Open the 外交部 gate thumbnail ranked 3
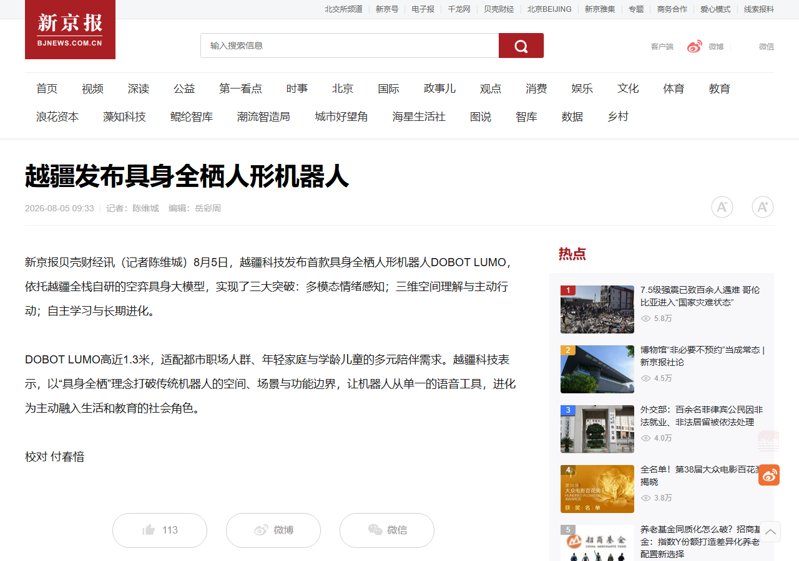The height and width of the screenshot is (561, 799). [597, 429]
